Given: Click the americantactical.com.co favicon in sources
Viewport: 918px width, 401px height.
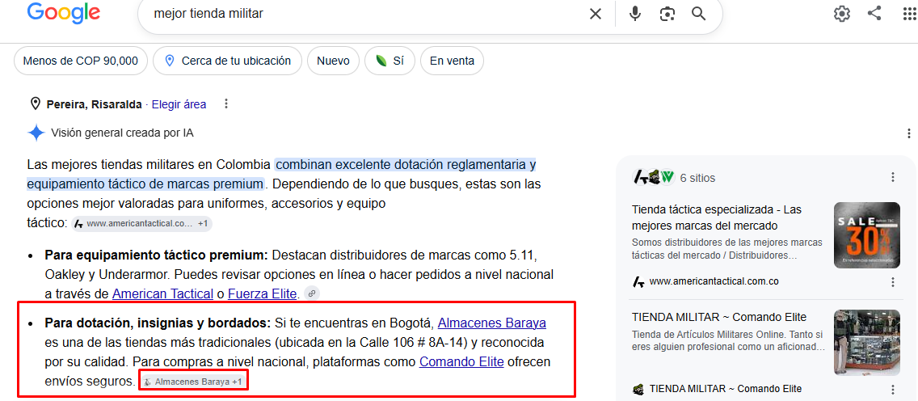Looking at the screenshot, I should (638, 281).
